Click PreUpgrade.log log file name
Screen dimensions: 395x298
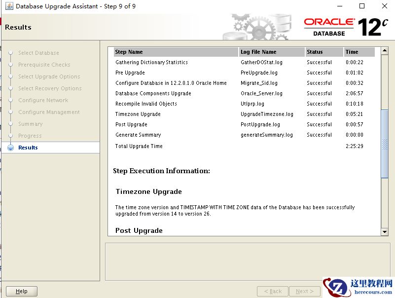pyautogui.click(x=259, y=73)
